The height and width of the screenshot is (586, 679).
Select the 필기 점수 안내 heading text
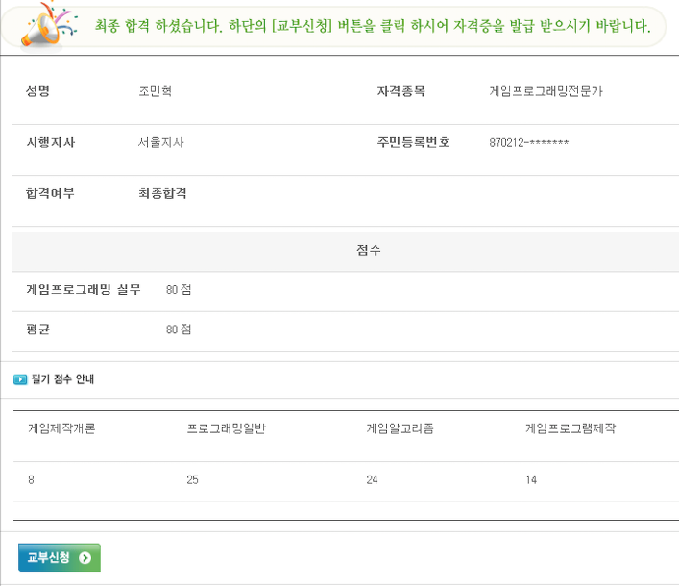tap(62, 379)
